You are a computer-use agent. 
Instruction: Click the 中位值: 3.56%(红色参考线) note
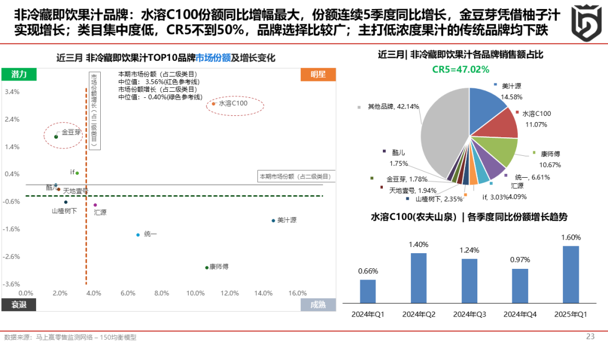tap(159, 82)
